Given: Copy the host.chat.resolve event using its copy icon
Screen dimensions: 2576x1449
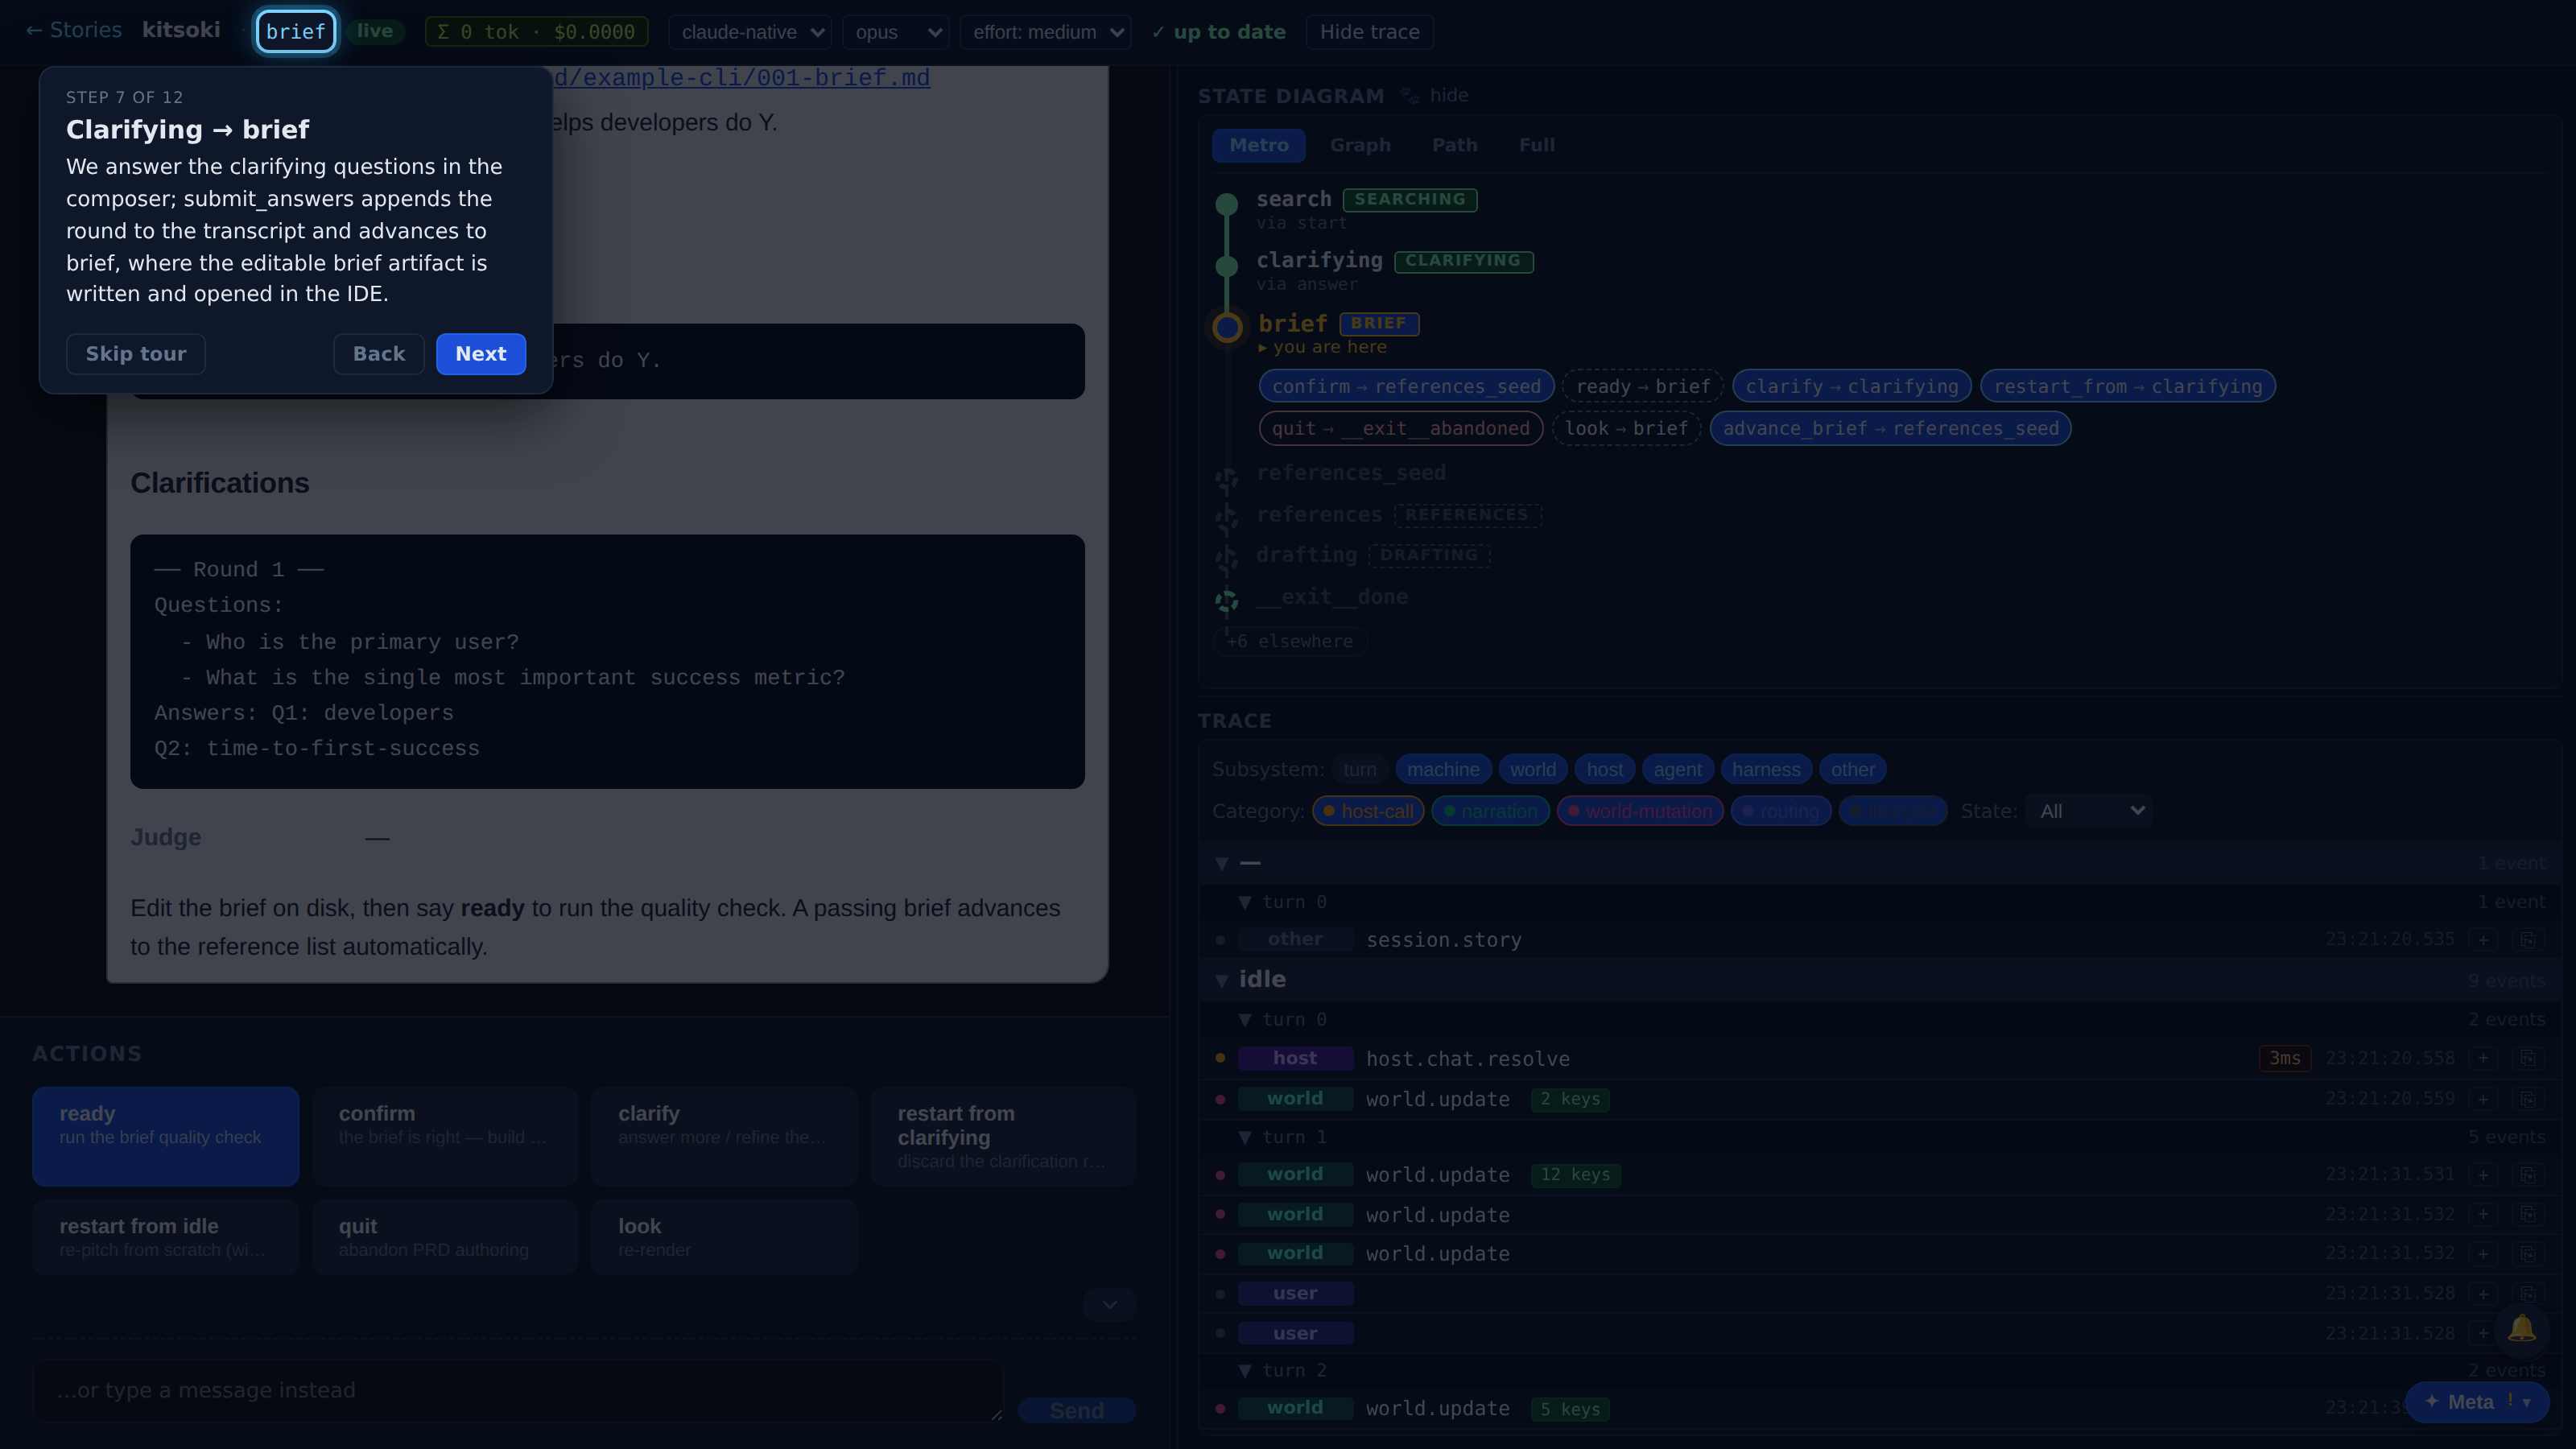Looking at the screenshot, I should coord(2527,1058).
